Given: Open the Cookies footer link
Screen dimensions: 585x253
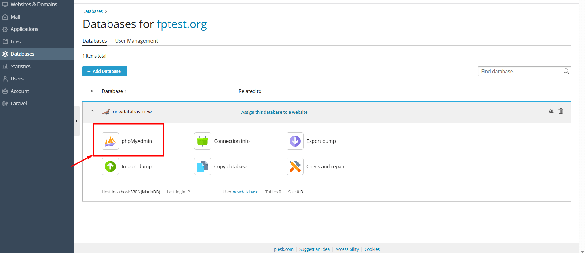Looking at the screenshot, I should click(x=372, y=249).
